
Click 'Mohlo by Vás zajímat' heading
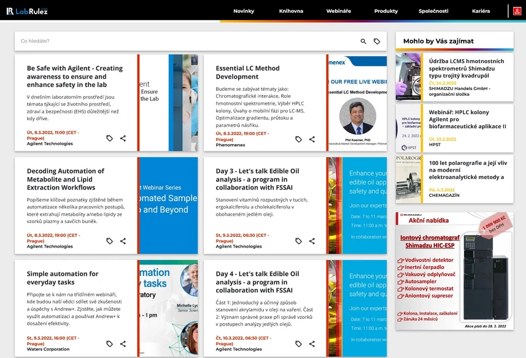[x=438, y=41]
